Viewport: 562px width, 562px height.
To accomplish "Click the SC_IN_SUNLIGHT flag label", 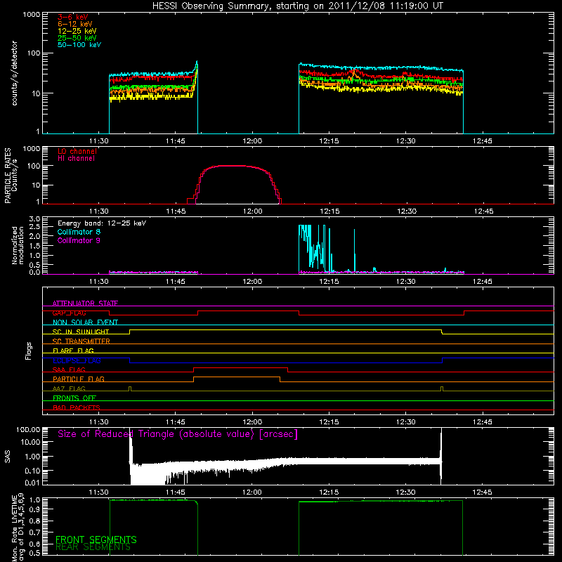I will 81,332.
